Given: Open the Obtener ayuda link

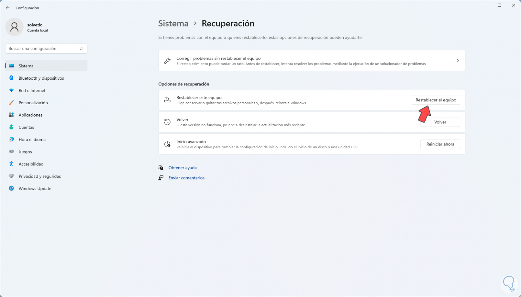Looking at the screenshot, I should click(183, 168).
